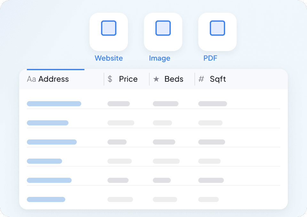307x217 pixels.
Task: Select the Website label link
Action: (109, 58)
